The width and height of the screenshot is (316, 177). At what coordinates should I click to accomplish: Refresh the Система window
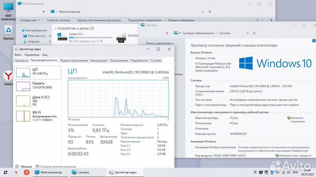pos(254,33)
